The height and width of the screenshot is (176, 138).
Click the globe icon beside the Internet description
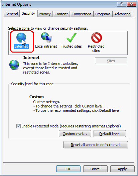pos(14,65)
